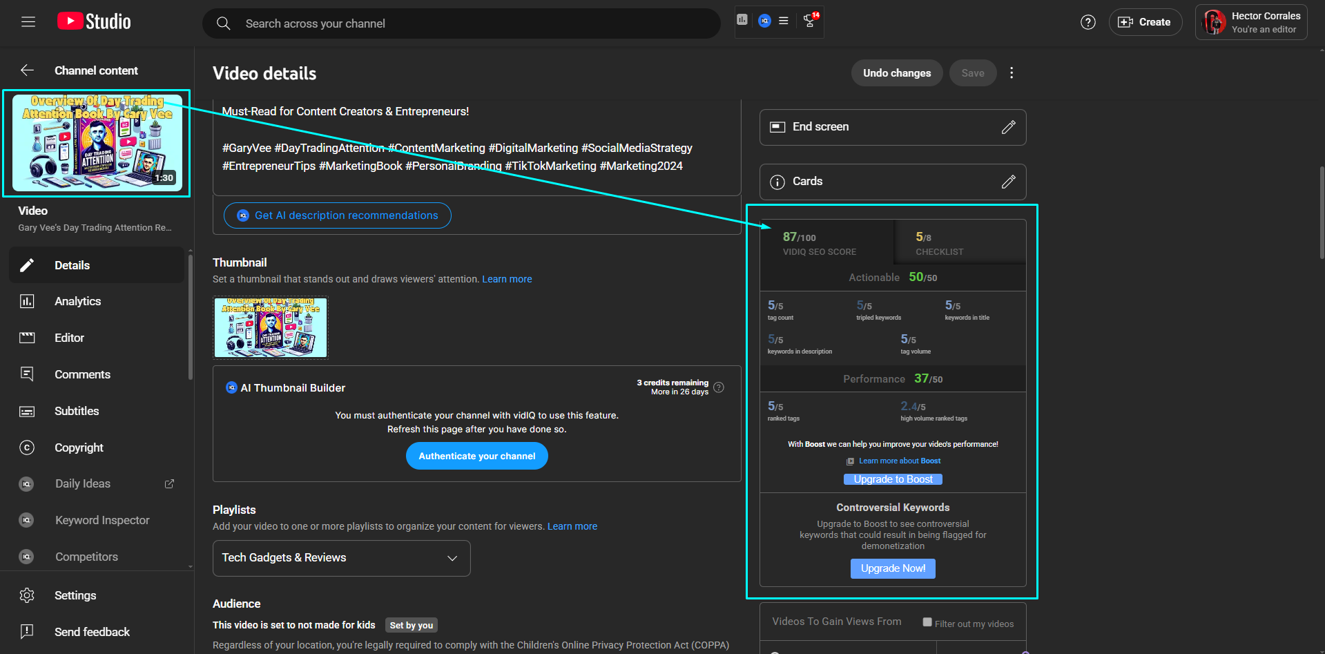Click the Upgrade to Boost button
1325x654 pixels.
(x=893, y=479)
